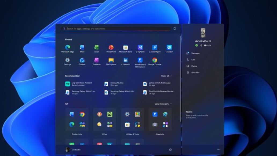Launch Google Chrome from pinned apps
Screen dimensions: 277x156
point(155,61)
